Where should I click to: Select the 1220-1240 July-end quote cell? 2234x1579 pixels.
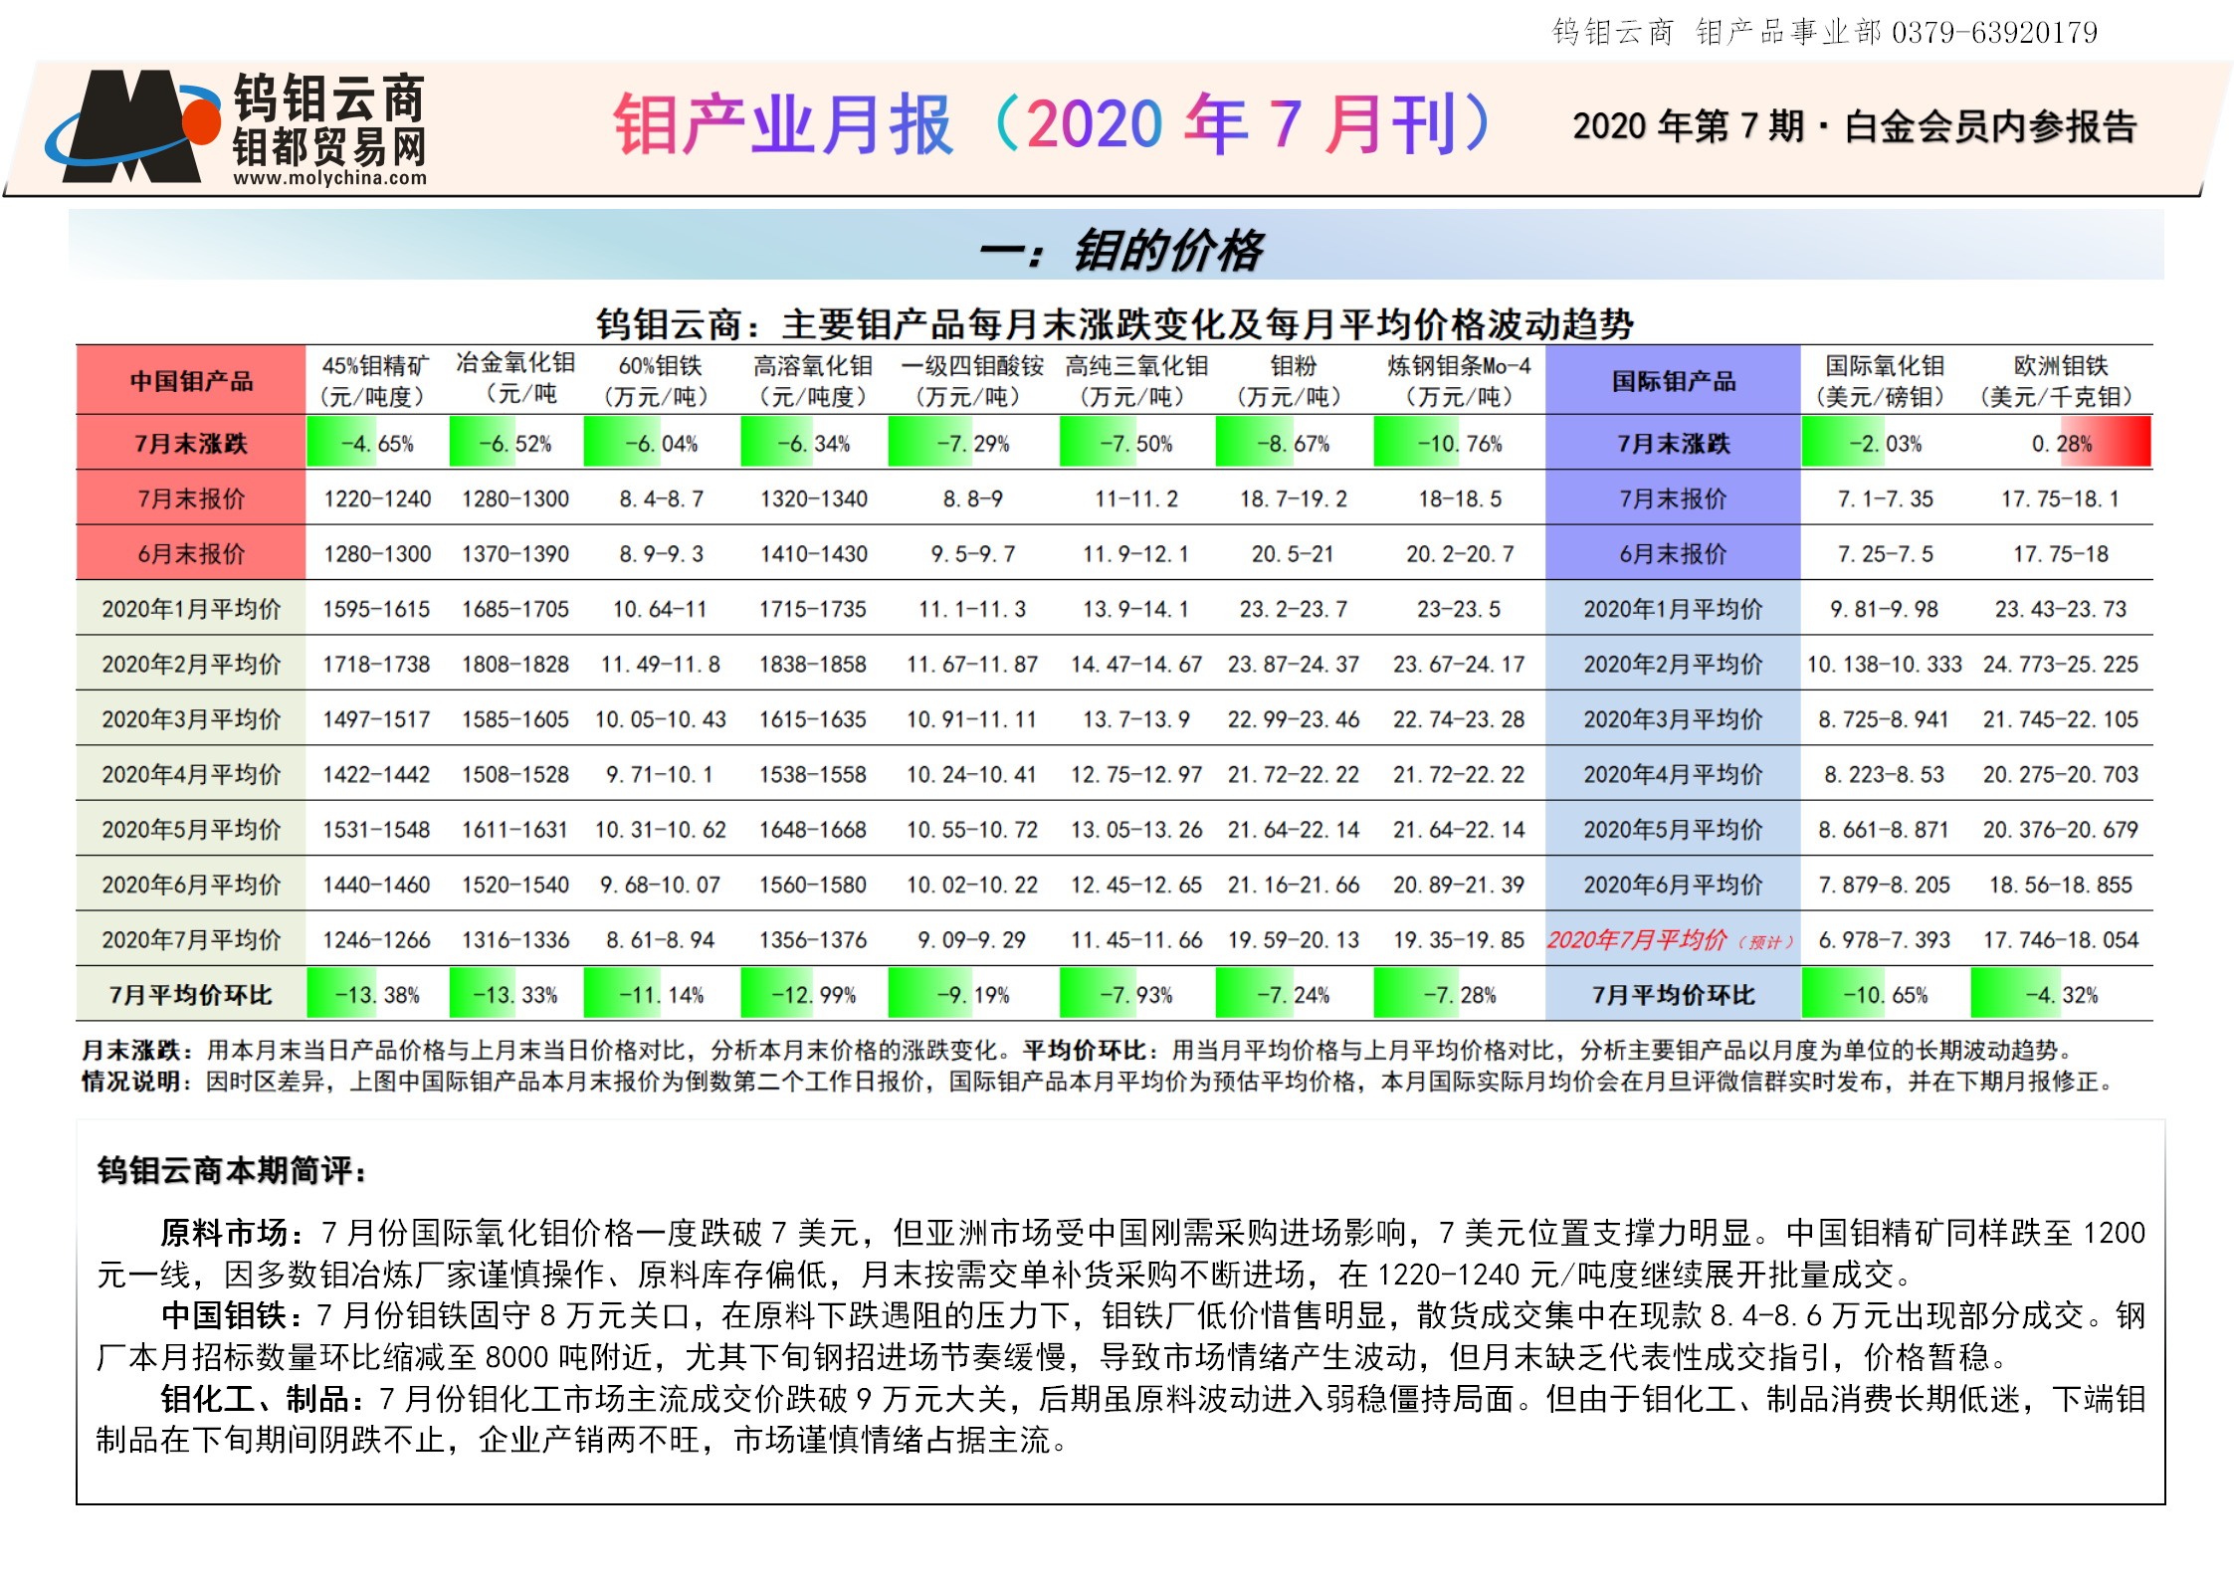point(377,498)
